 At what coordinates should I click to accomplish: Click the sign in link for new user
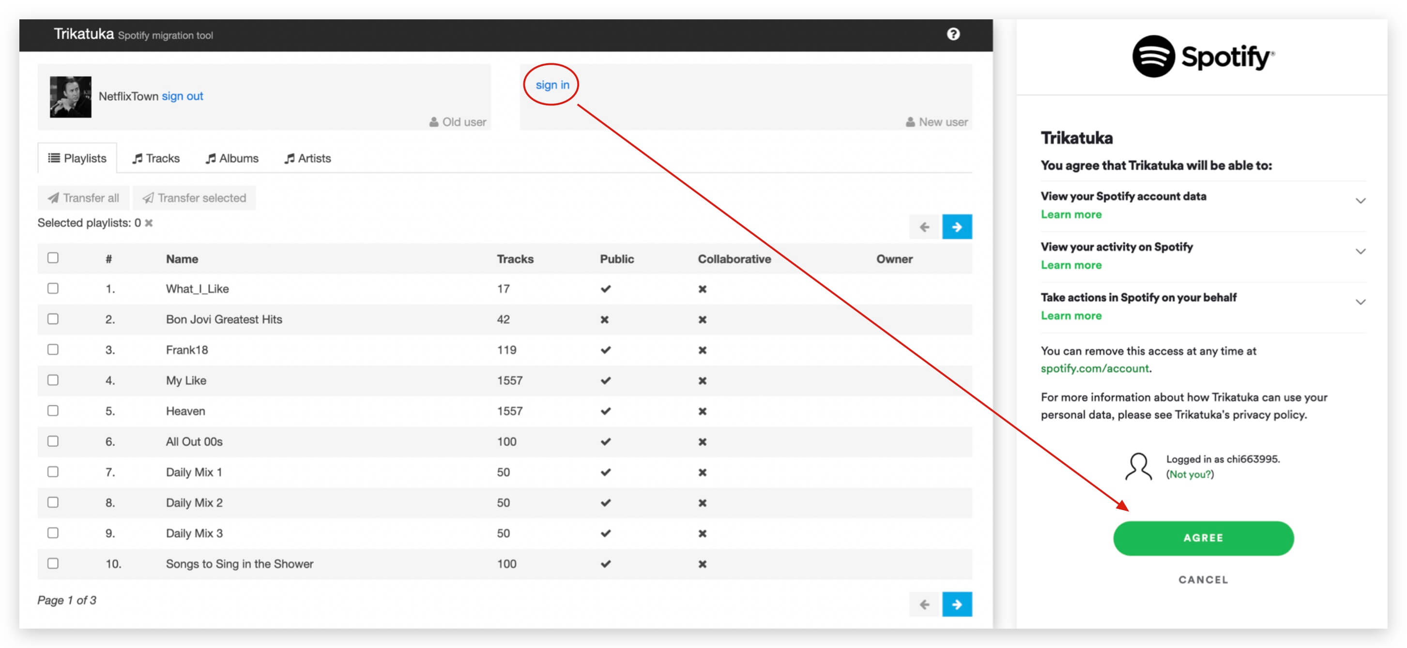552,85
